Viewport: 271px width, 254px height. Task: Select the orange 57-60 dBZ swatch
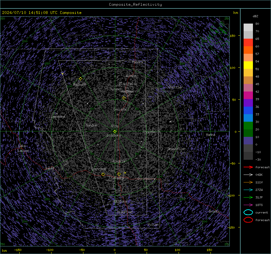tap(248, 50)
